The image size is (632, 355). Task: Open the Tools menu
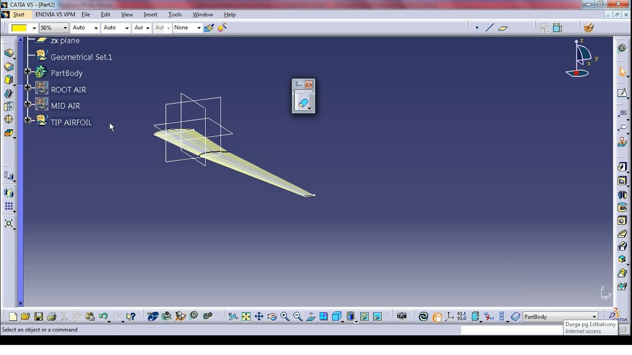(175, 15)
